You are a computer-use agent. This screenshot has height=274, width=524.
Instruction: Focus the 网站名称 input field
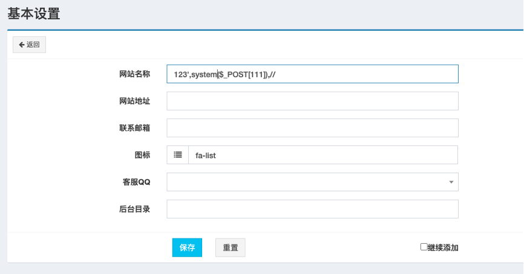(312, 74)
